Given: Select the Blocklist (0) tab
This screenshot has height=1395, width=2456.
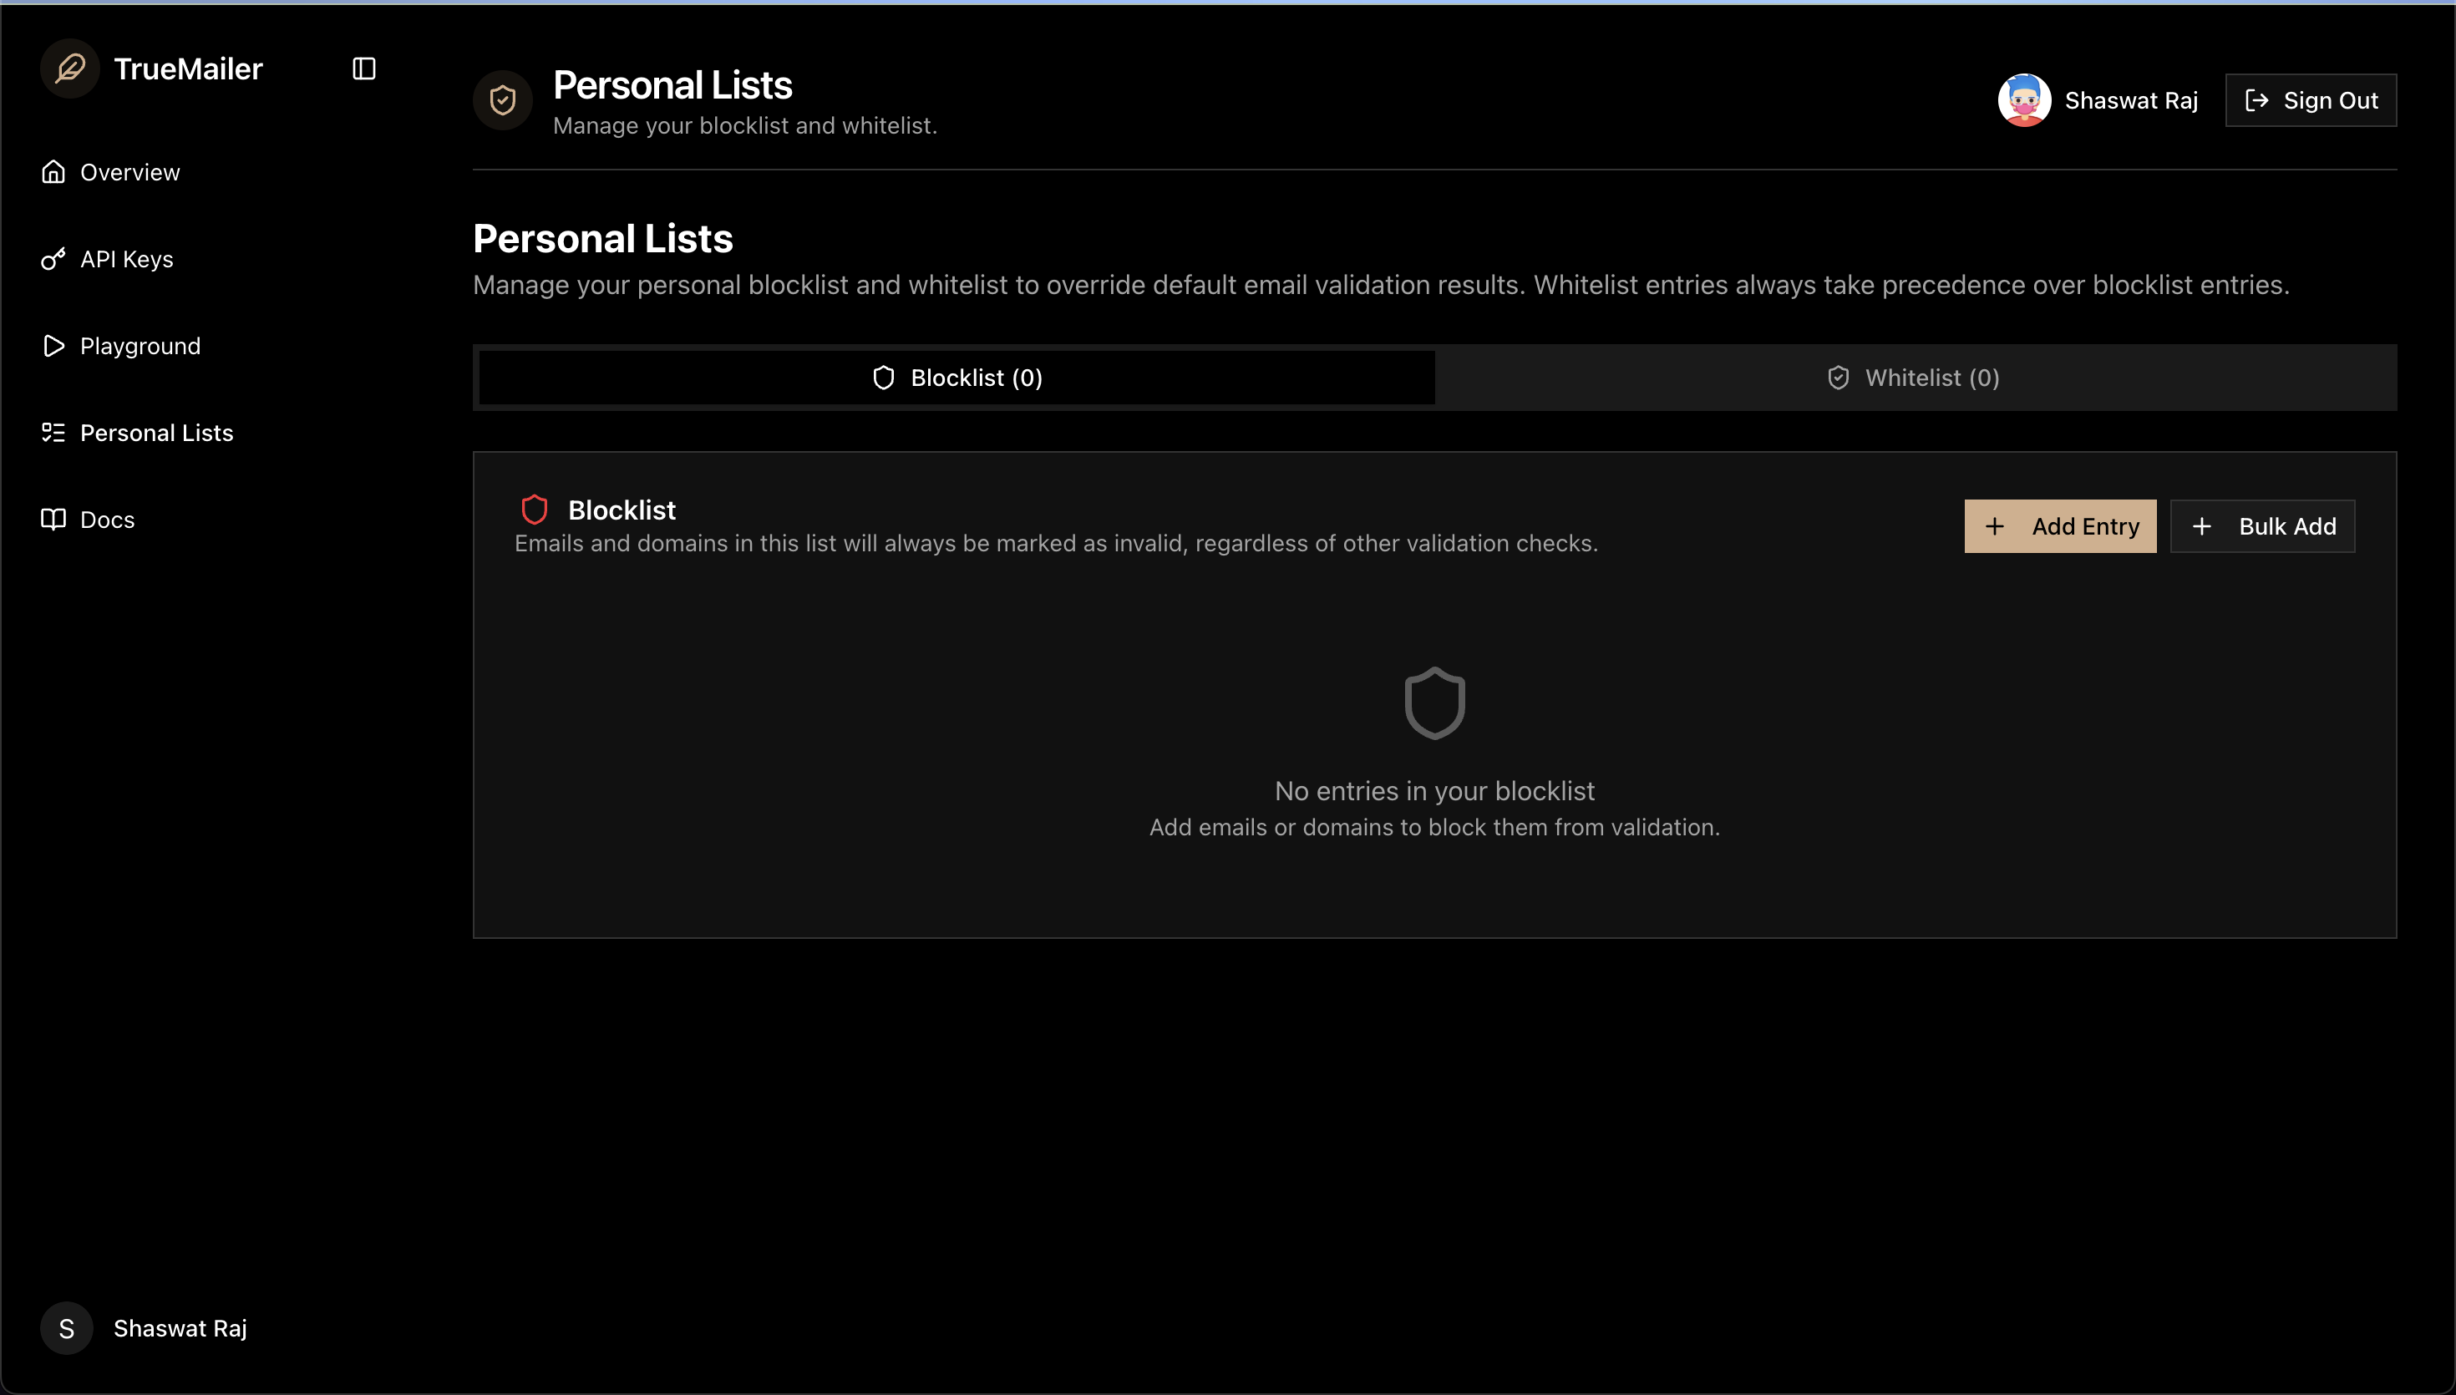Looking at the screenshot, I should click(957, 378).
